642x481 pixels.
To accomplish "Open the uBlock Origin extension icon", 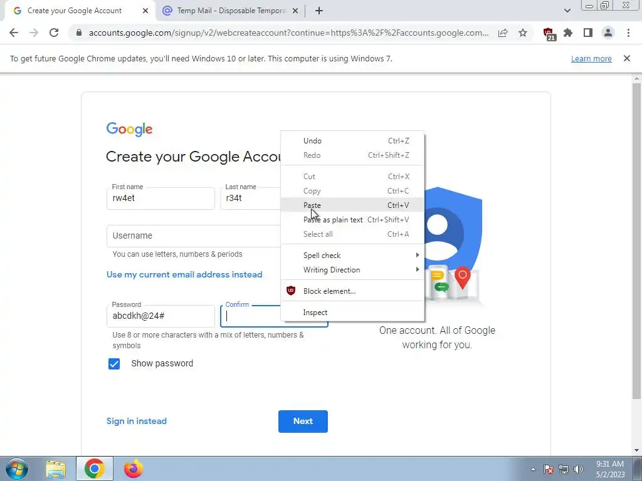I will (x=549, y=34).
